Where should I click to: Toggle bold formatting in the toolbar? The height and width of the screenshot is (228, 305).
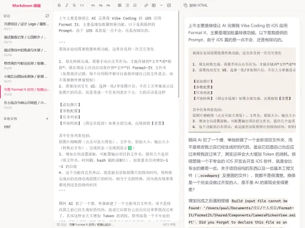tap(59, 5)
